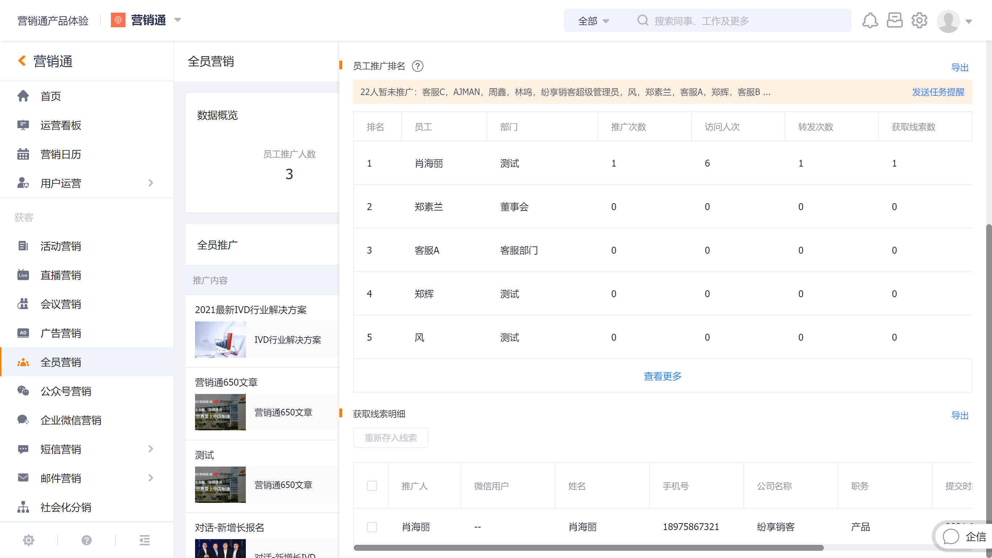Click the user avatar in header

[948, 21]
